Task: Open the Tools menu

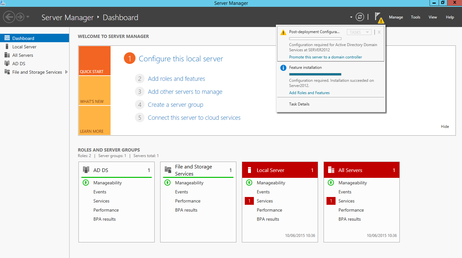Action: (x=416, y=17)
